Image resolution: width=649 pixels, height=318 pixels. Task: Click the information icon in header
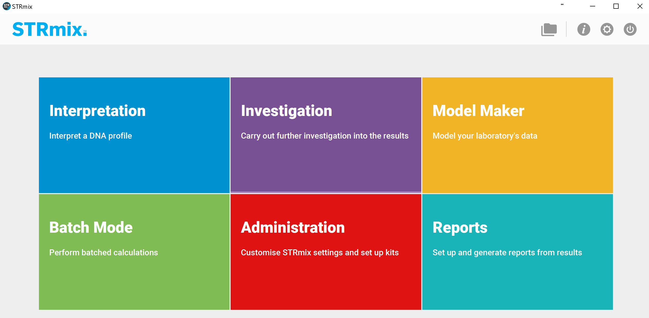tap(584, 29)
